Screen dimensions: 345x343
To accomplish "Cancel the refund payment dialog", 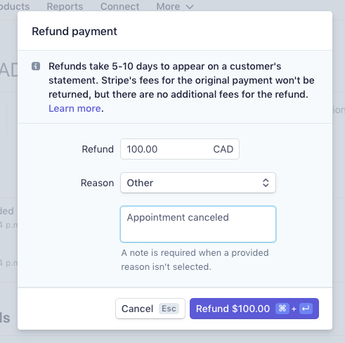I will (x=150, y=309).
